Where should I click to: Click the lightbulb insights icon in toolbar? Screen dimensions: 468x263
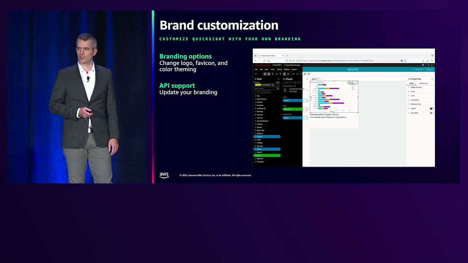[280, 74]
